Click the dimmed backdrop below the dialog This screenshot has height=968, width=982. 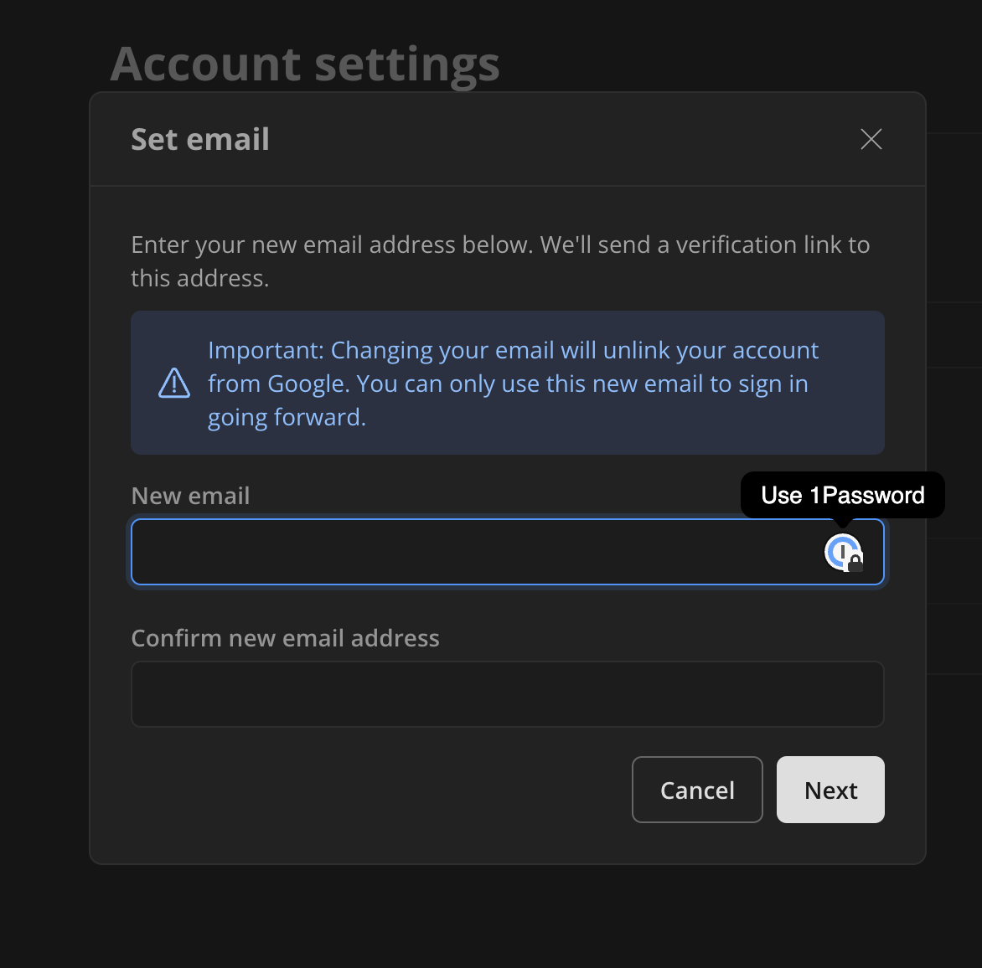coord(503,917)
